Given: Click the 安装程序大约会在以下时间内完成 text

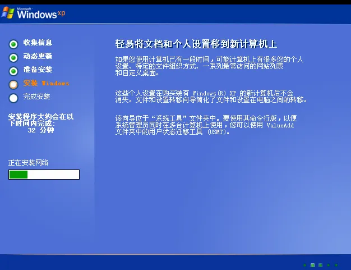Looking at the screenshot, I should (x=41, y=120).
